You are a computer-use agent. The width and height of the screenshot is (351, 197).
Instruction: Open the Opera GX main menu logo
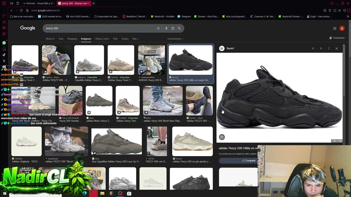click(4, 3)
